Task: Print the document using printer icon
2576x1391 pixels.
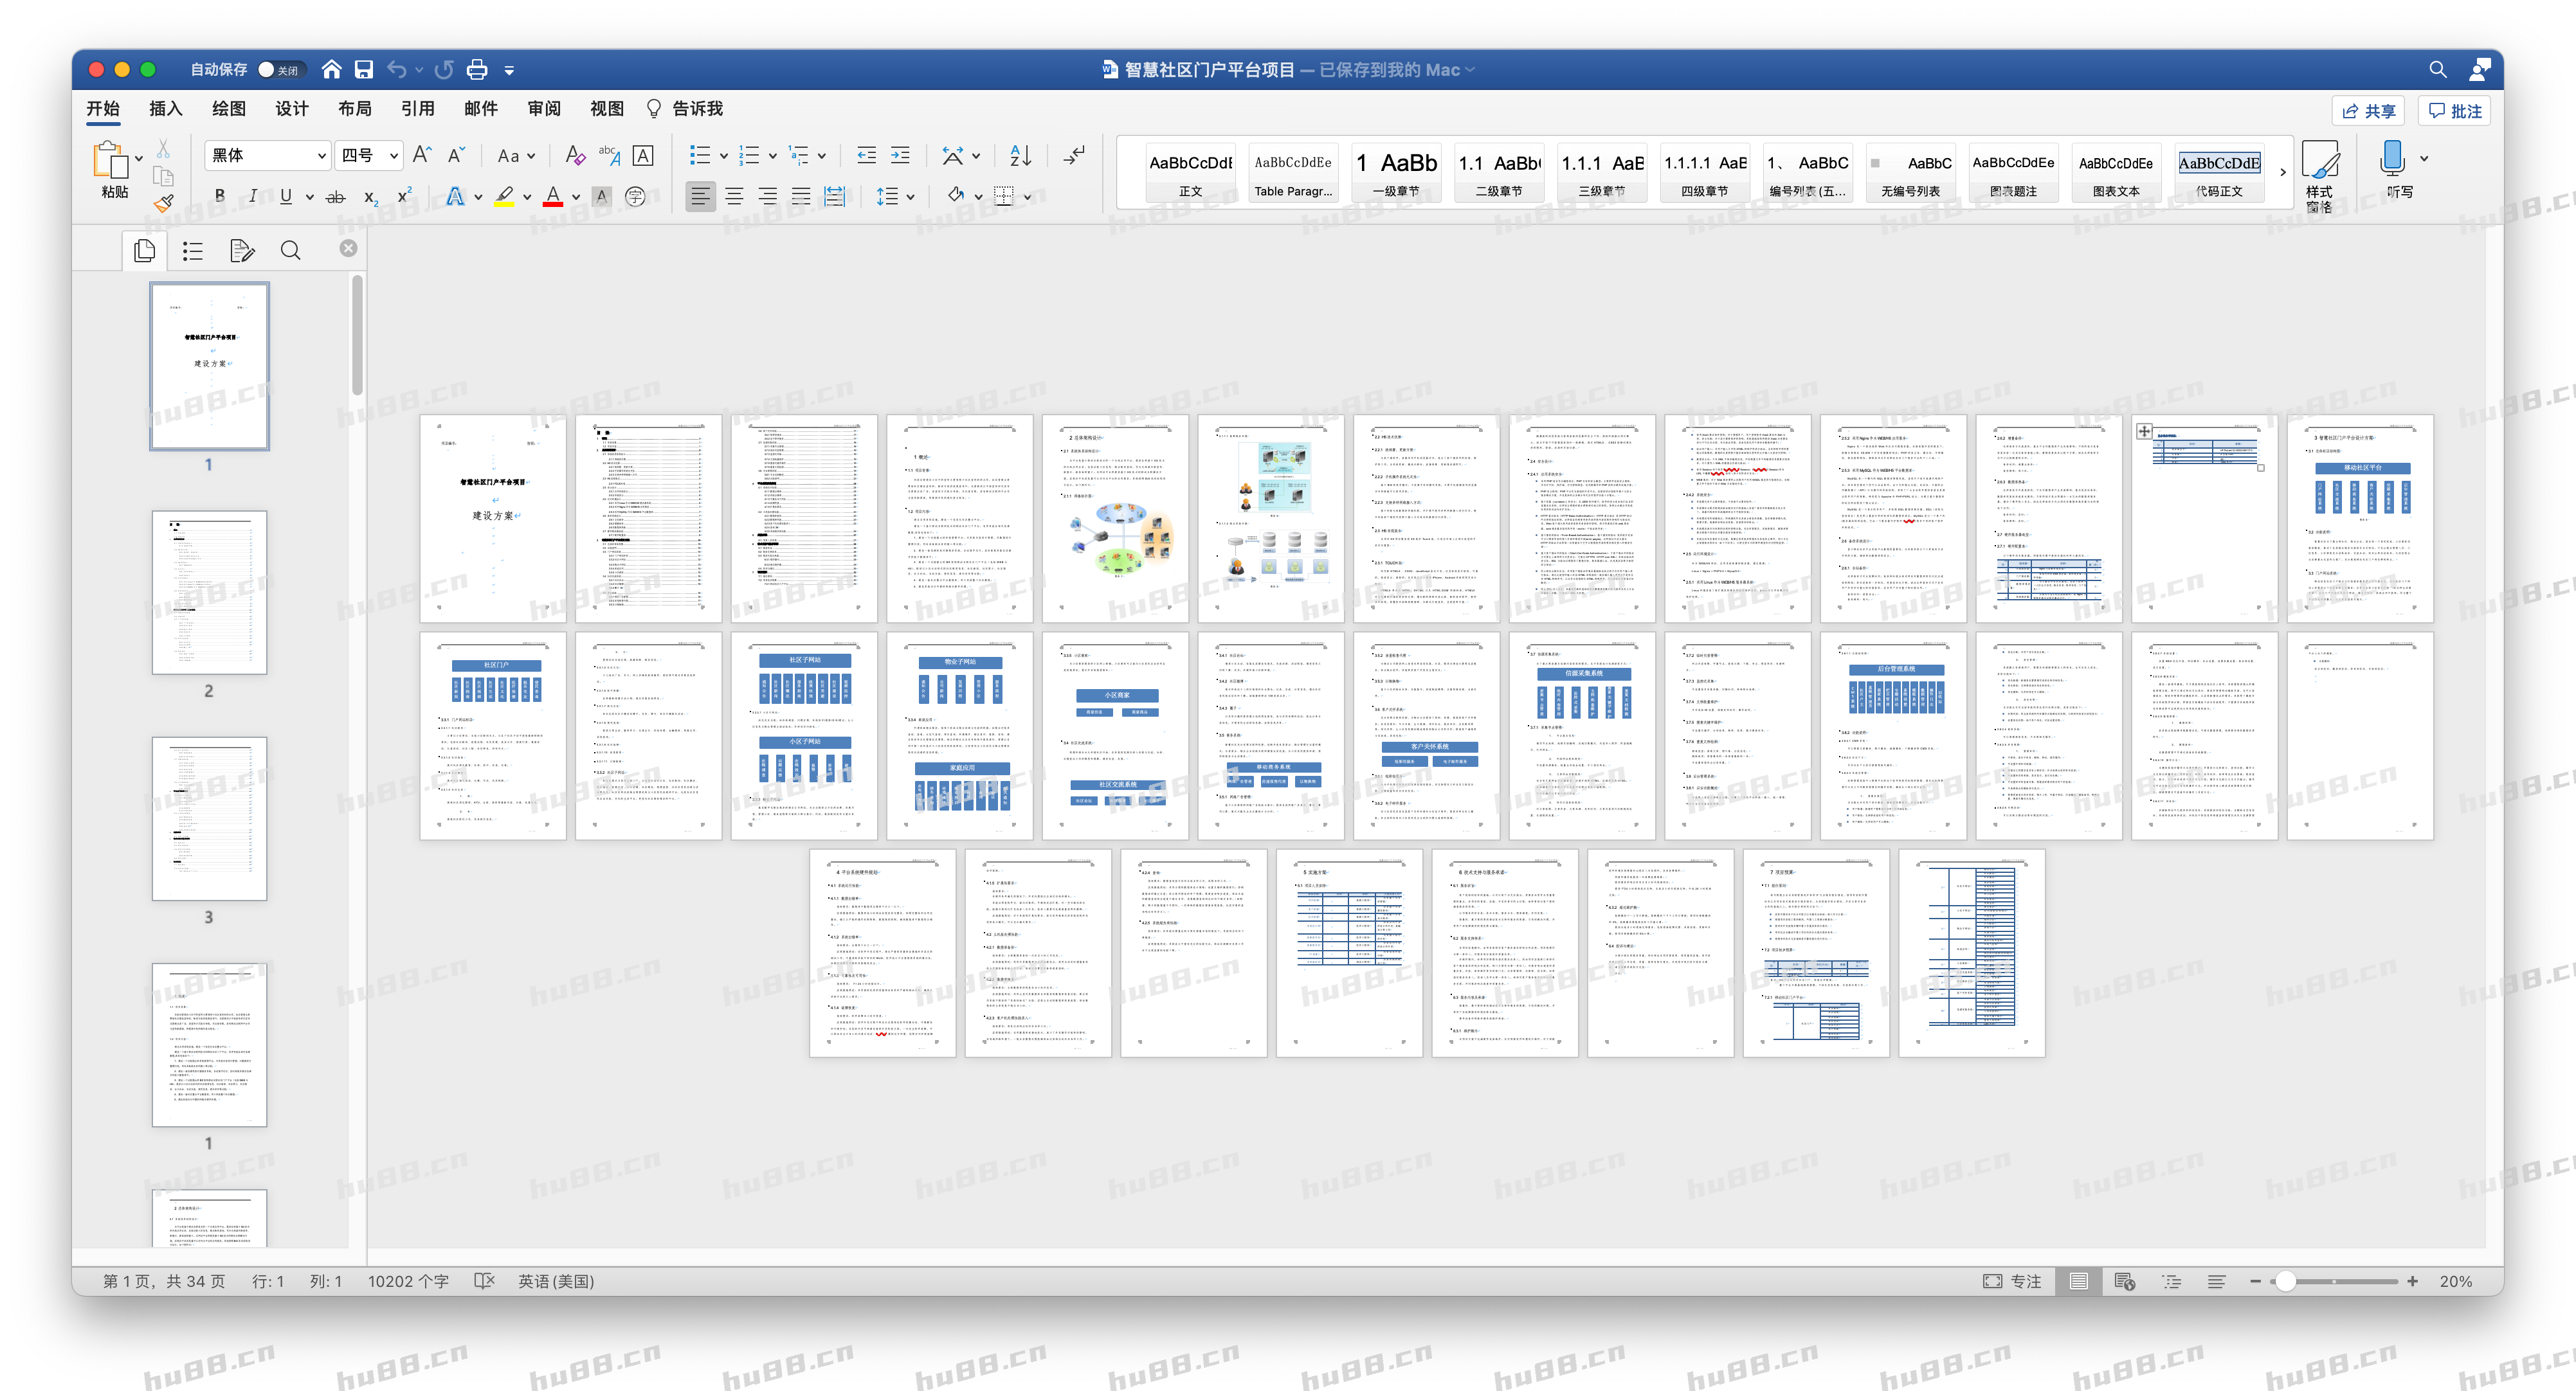Action: [x=477, y=69]
